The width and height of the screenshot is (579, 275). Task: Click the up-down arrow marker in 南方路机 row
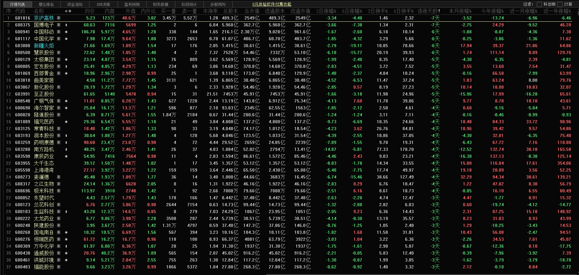click(66, 150)
